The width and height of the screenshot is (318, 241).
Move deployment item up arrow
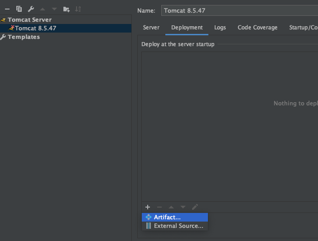171,207
